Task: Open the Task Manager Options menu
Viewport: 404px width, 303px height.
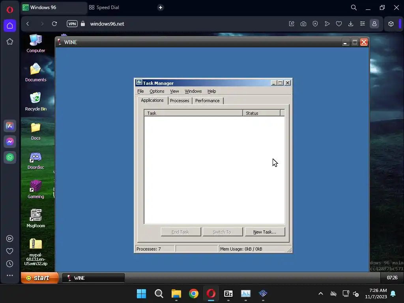Action: tap(157, 91)
